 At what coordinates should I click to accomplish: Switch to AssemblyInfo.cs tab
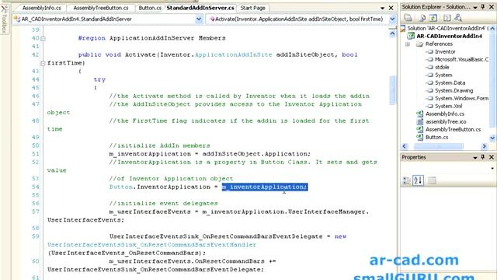(x=41, y=8)
